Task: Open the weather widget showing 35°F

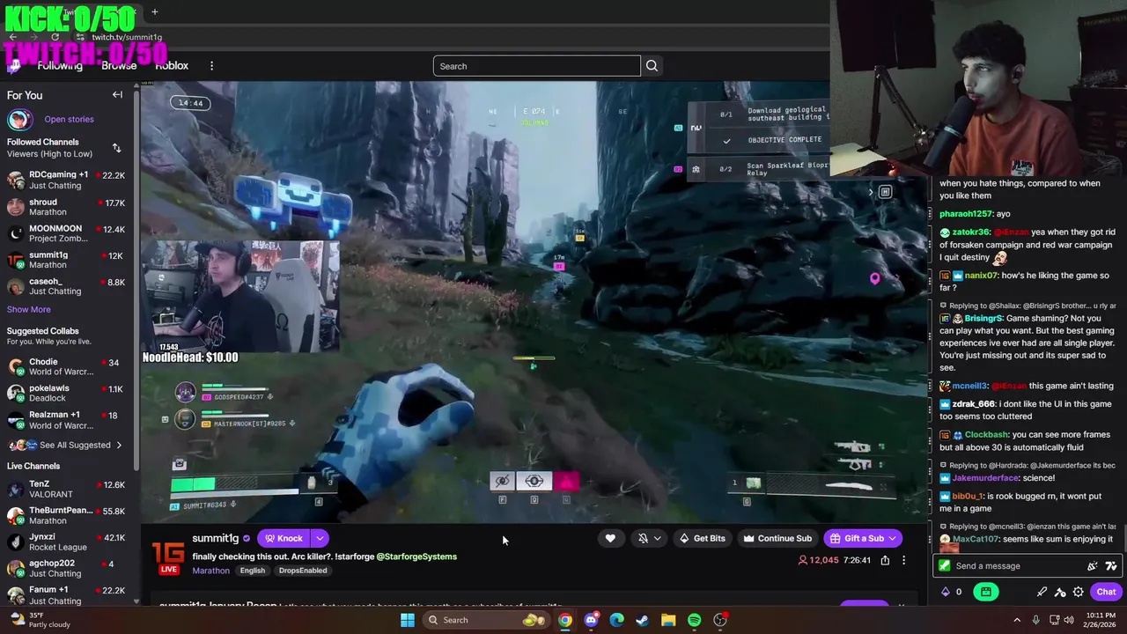Action: tap(40, 620)
